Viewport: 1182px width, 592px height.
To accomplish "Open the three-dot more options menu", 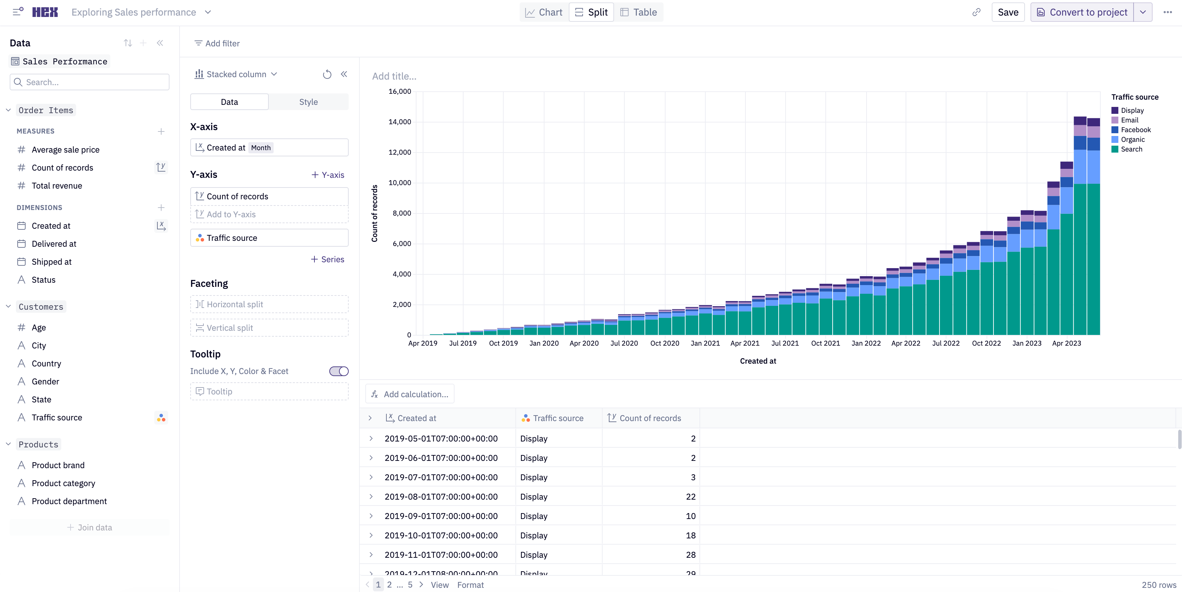I will pyautogui.click(x=1168, y=12).
